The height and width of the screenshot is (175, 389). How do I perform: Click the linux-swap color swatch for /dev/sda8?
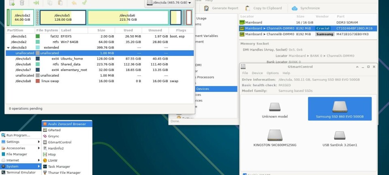tap(38, 81)
